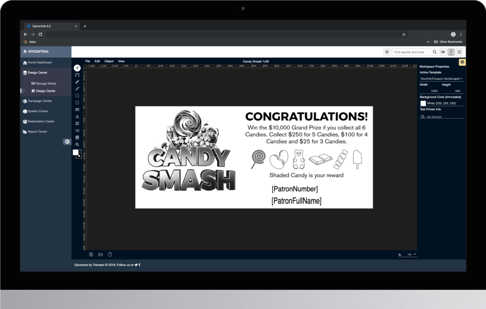Open the Active Template dropdown
This screenshot has width=486, height=309.
[441, 79]
